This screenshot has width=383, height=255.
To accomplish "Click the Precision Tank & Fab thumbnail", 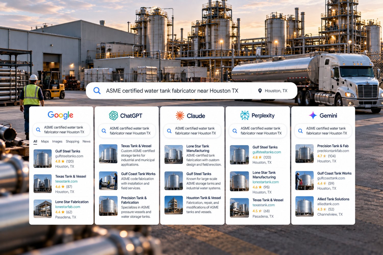I will pos(305,154).
